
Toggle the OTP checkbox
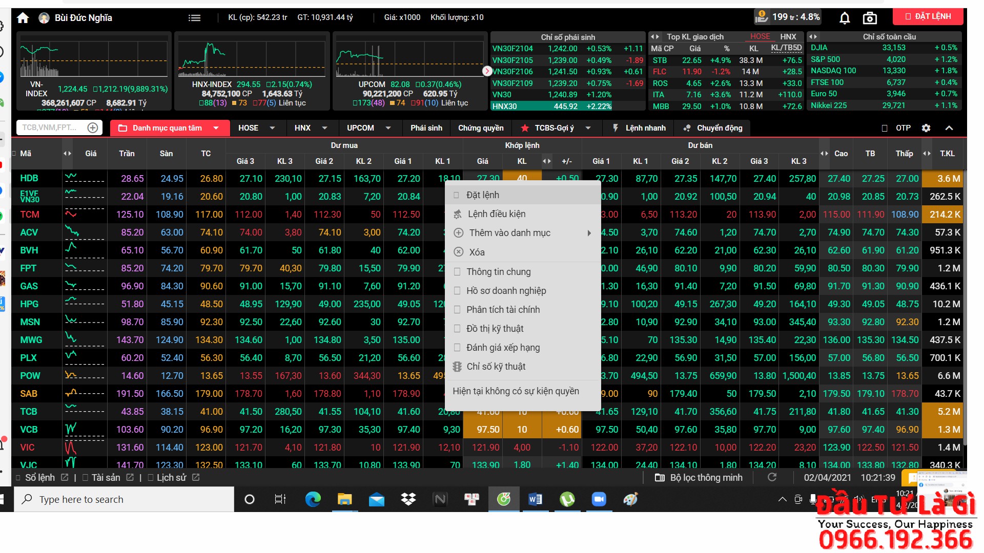[x=885, y=128]
